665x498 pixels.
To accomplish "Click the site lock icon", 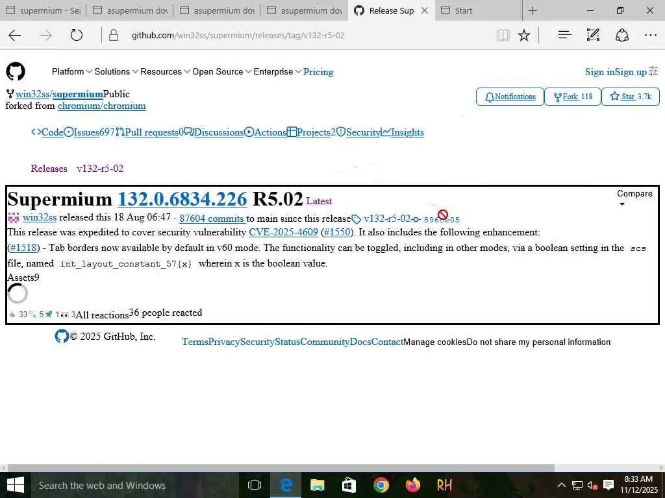I will point(113,35).
